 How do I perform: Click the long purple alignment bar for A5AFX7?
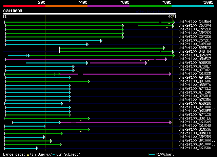pyautogui.click(x=85, y=59)
